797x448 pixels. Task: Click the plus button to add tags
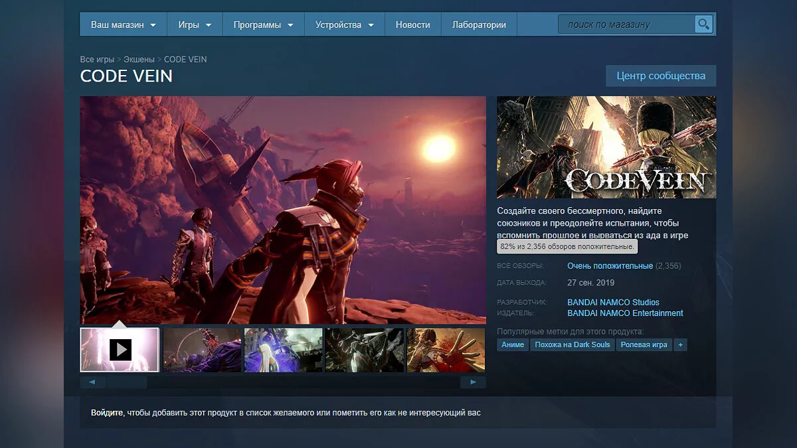coord(679,344)
